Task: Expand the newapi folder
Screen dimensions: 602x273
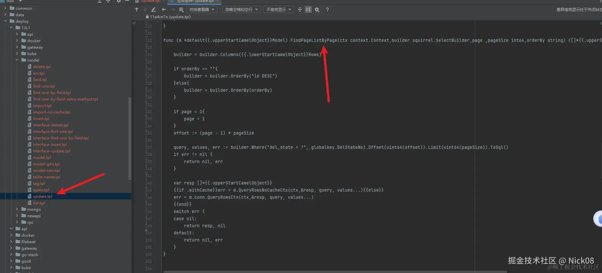Action: pos(17,216)
